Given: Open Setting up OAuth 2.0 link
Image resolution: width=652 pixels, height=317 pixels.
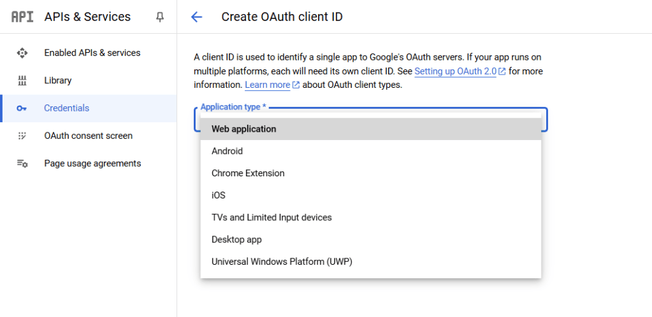Looking at the screenshot, I should (x=455, y=71).
